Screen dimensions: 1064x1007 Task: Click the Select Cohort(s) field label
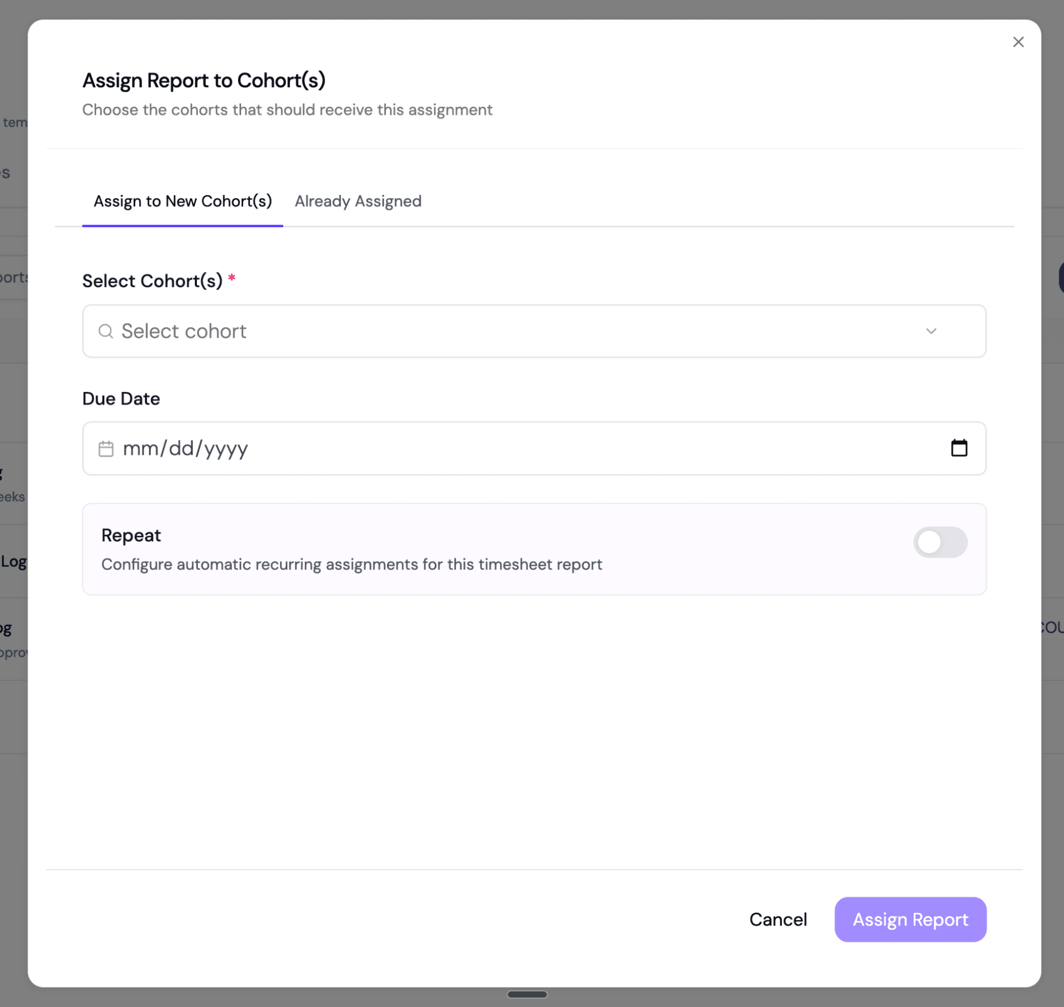(153, 281)
